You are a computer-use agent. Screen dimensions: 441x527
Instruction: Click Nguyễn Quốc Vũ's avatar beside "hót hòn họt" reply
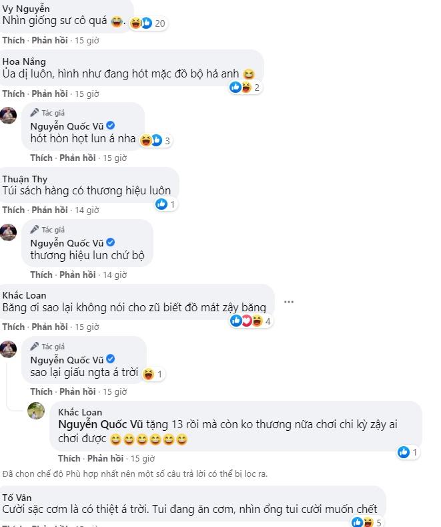(x=8, y=115)
